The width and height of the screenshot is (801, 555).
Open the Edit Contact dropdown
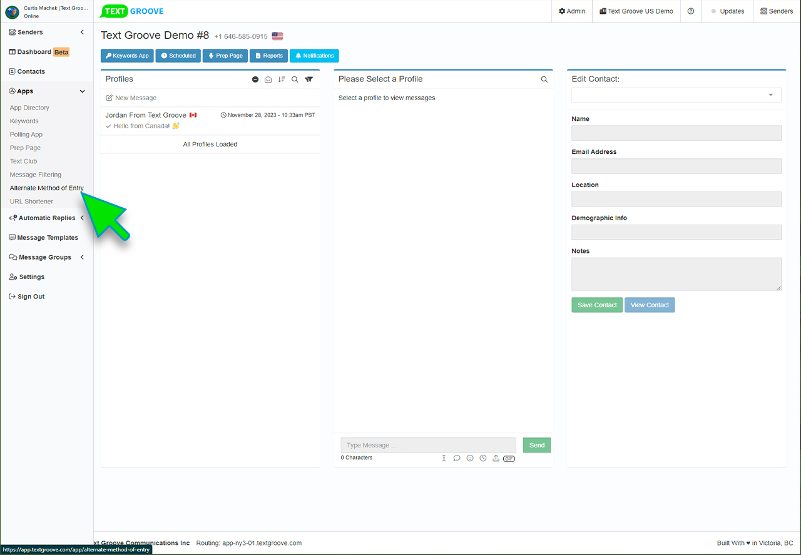[x=676, y=95]
